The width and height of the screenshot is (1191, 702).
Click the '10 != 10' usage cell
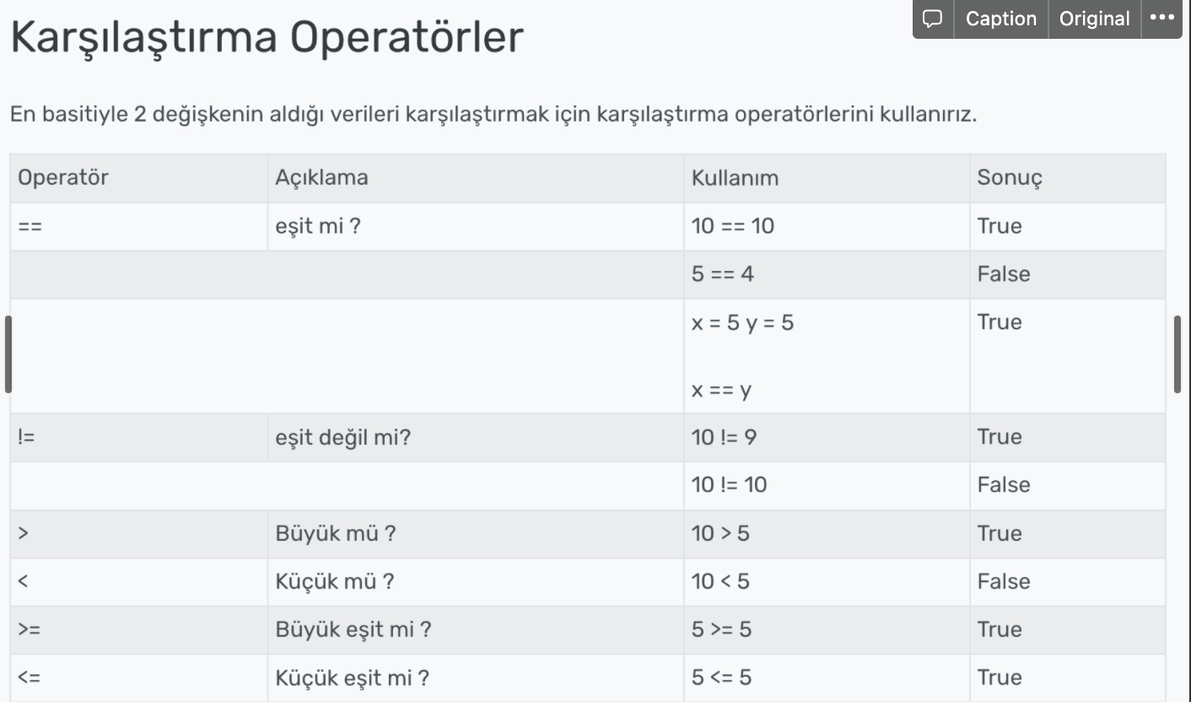827,485
